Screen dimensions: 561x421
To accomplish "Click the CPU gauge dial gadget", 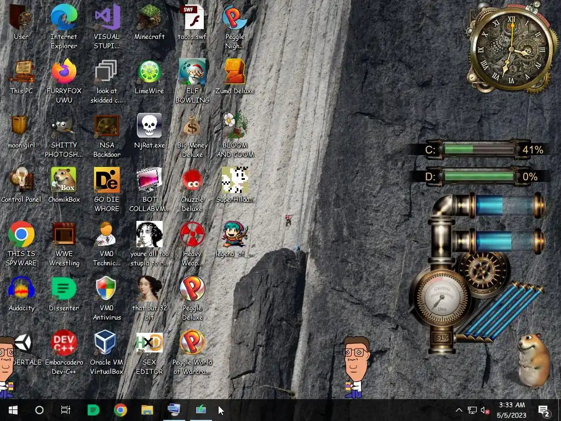I will click(442, 298).
